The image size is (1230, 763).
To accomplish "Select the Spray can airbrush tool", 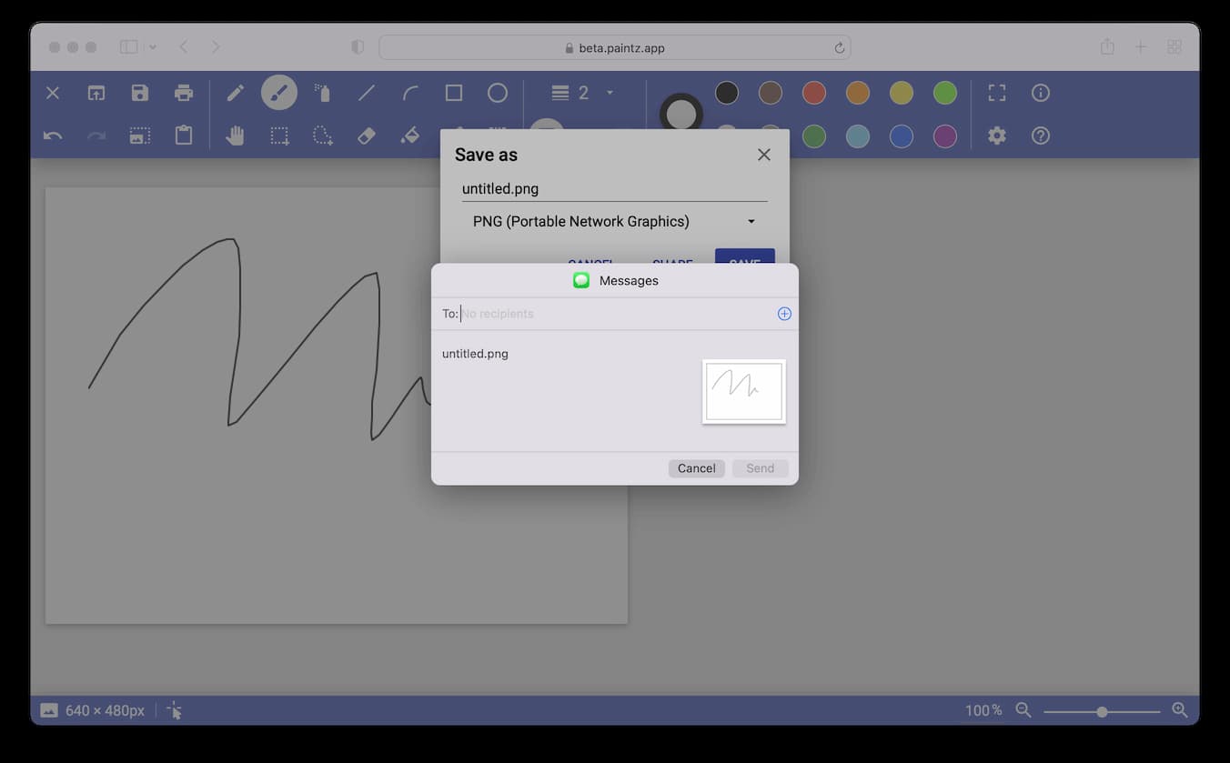I will tap(322, 93).
